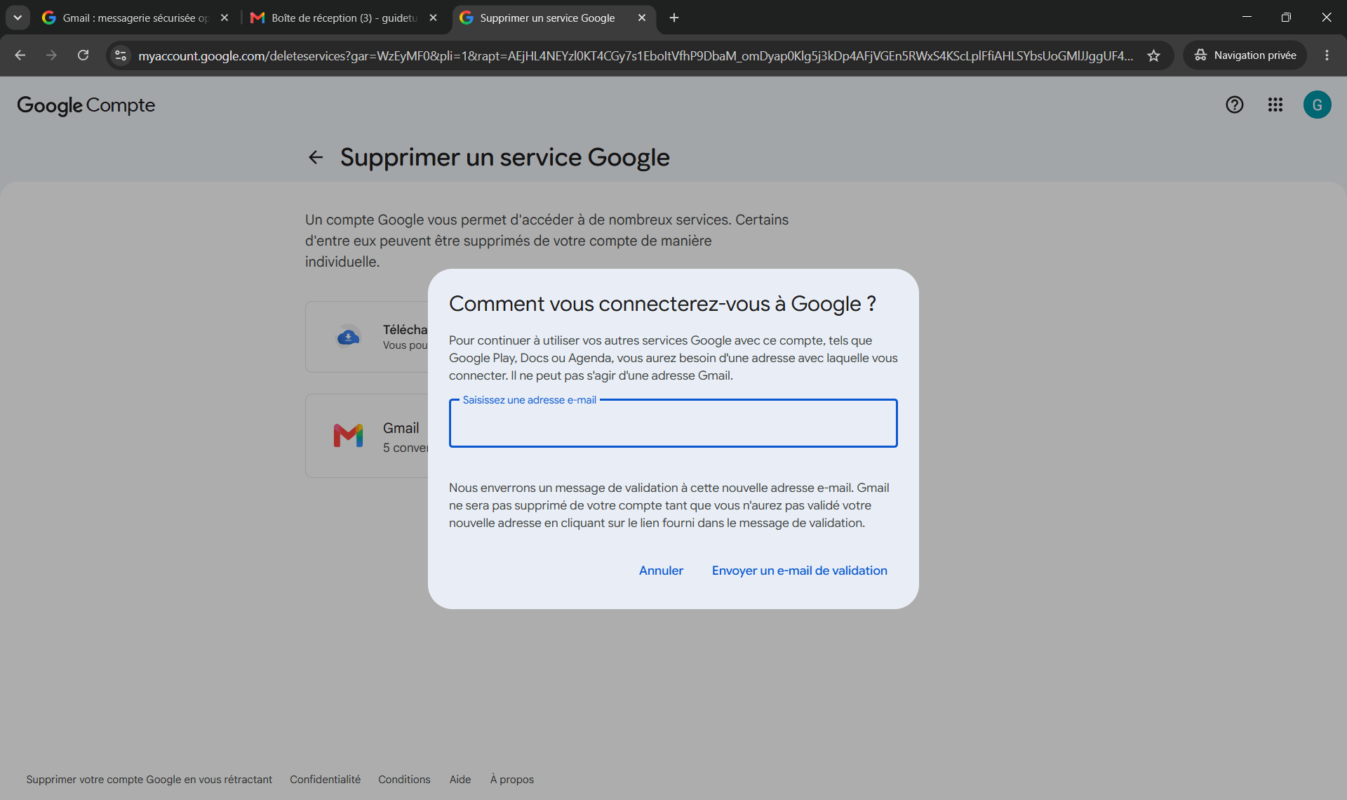Go forward in browser history
The width and height of the screenshot is (1347, 800).
(x=51, y=55)
